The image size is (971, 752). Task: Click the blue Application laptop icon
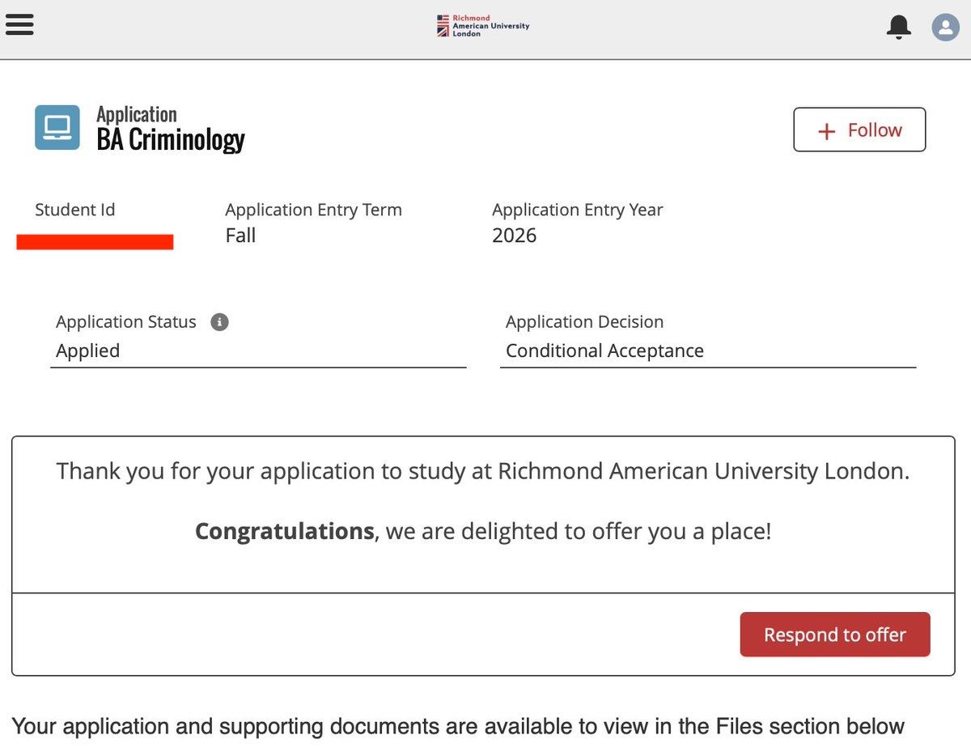57,127
